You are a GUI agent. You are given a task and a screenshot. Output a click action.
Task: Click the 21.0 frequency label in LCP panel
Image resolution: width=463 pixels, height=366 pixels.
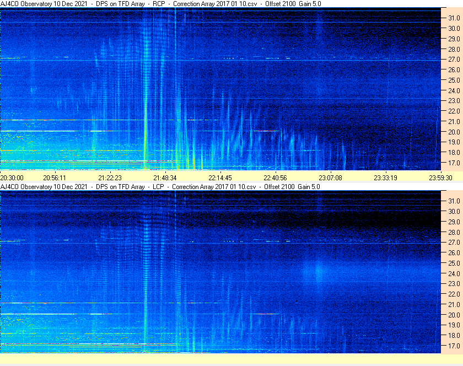454,304
